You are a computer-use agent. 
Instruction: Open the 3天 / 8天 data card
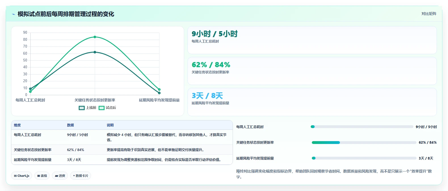click(312, 102)
